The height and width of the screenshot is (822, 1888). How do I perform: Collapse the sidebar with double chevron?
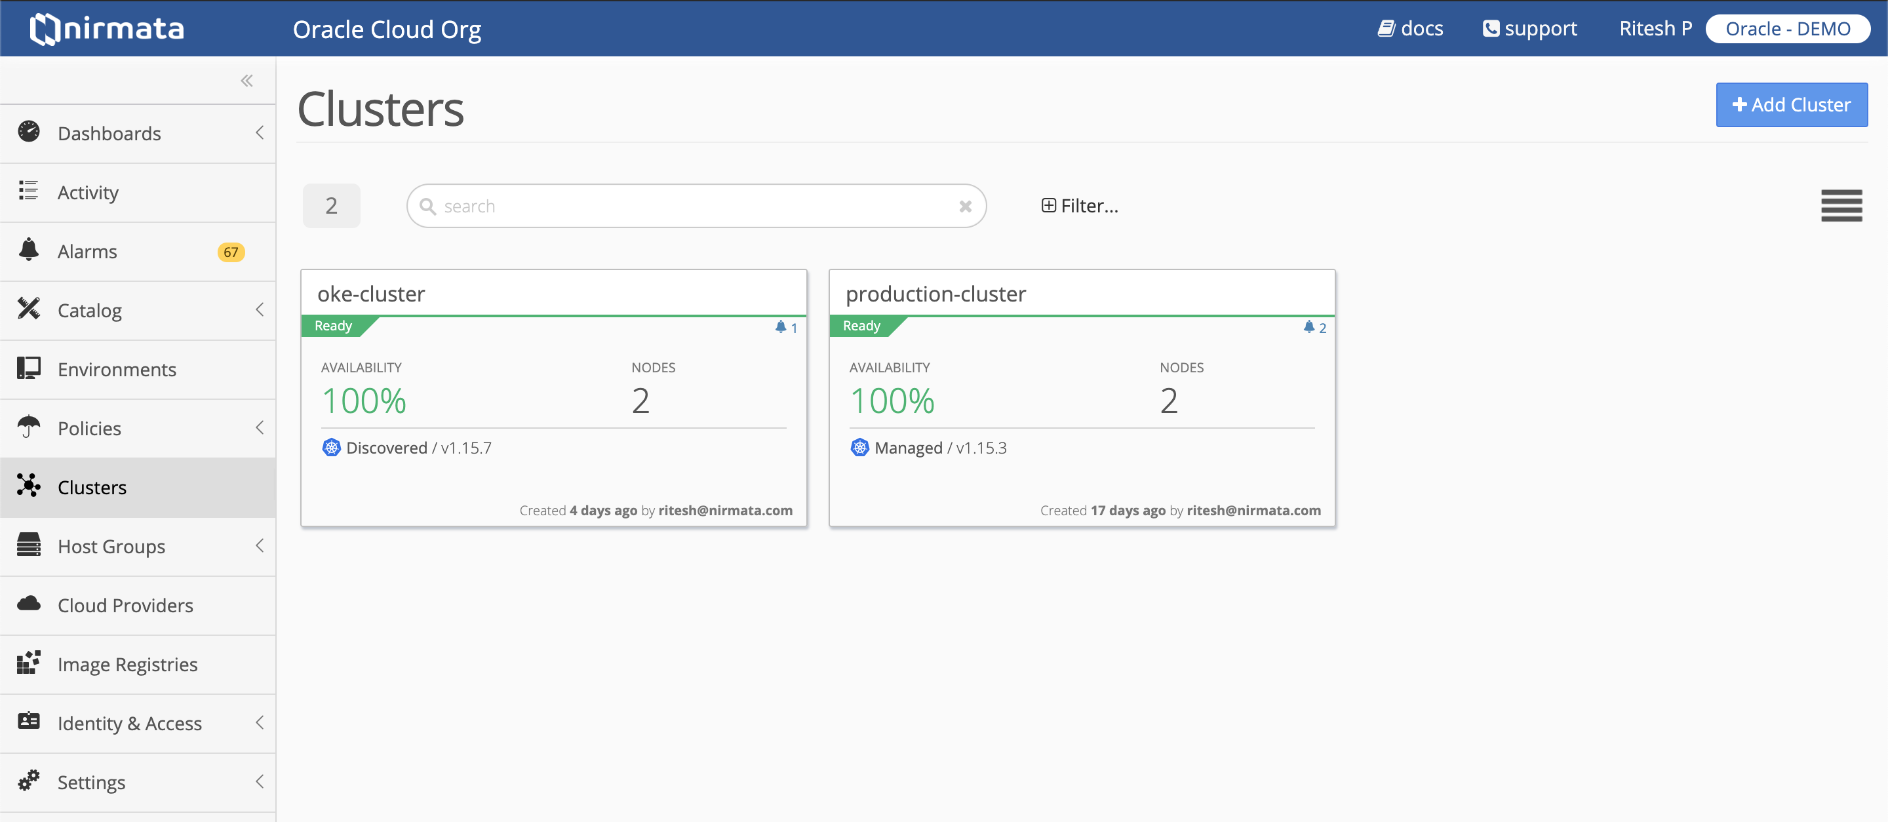(247, 81)
